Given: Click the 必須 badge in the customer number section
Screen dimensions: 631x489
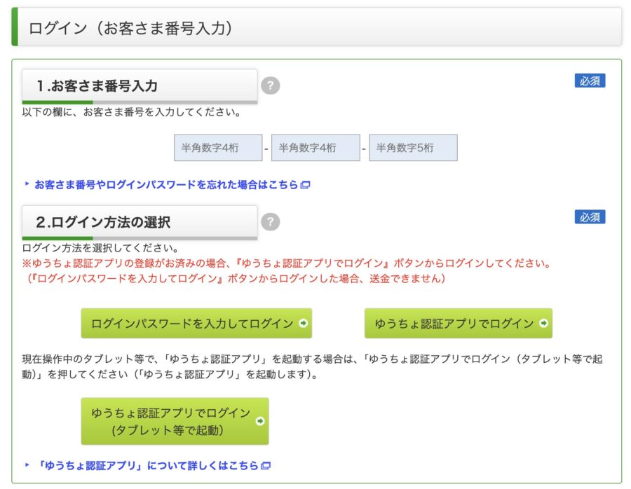Looking at the screenshot, I should pos(589,81).
